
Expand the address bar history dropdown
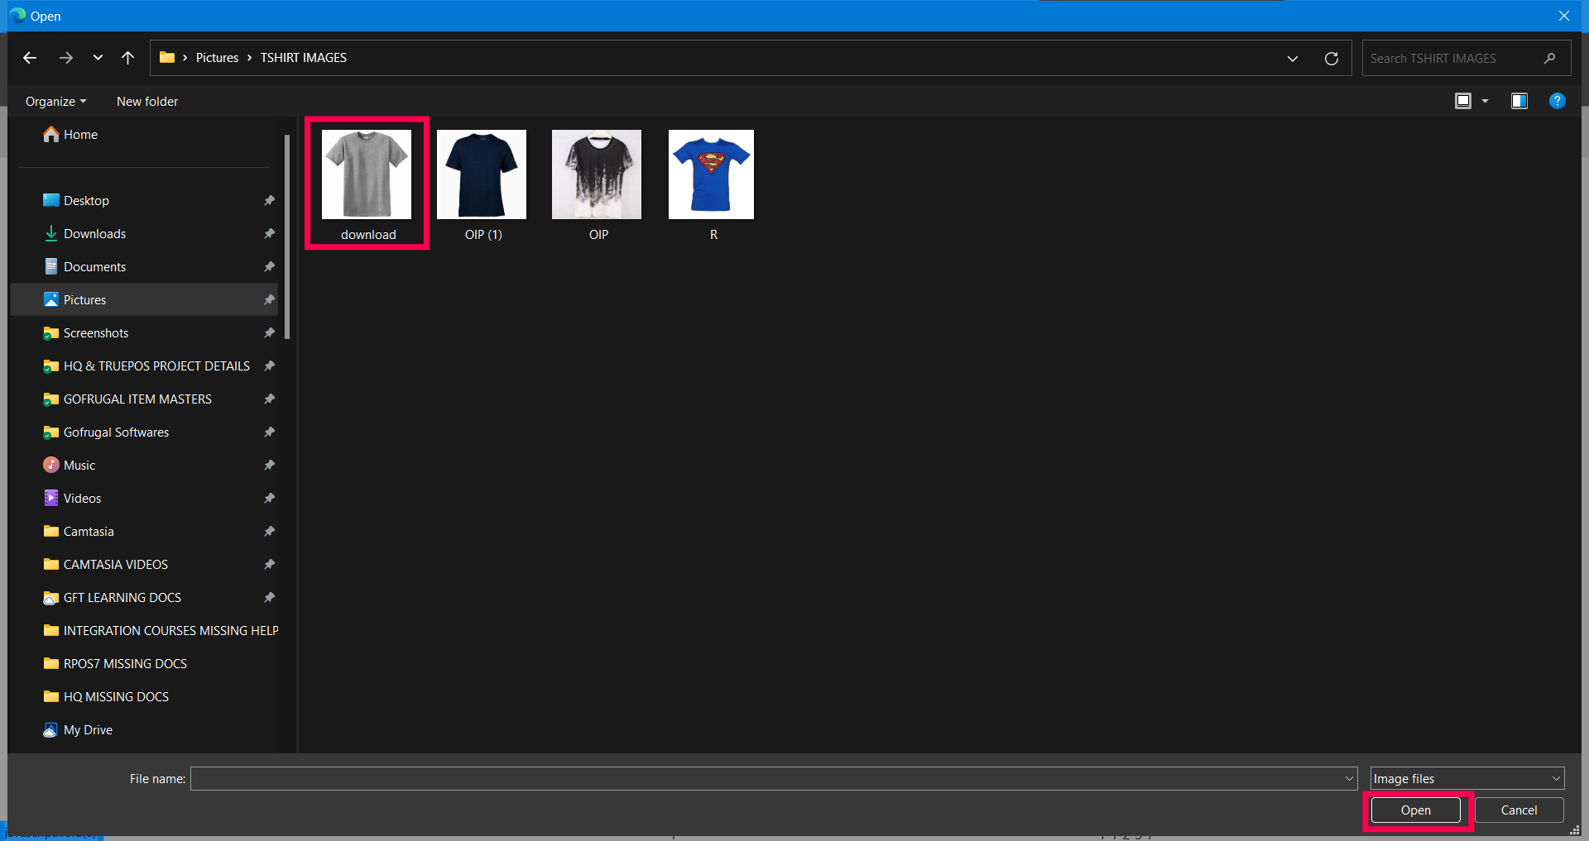click(x=1293, y=59)
